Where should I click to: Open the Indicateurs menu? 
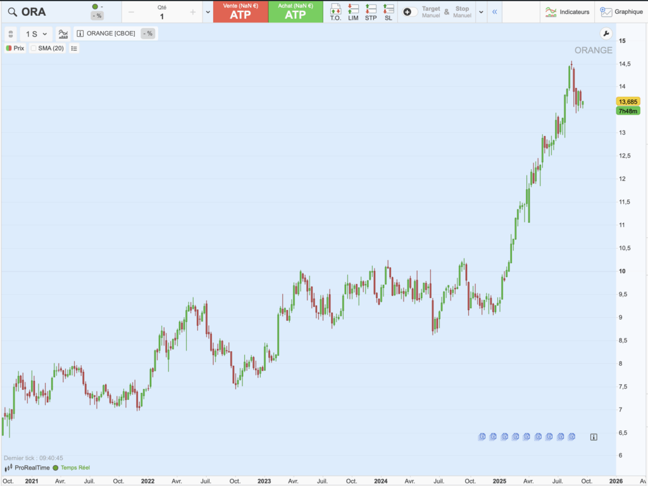coord(566,11)
